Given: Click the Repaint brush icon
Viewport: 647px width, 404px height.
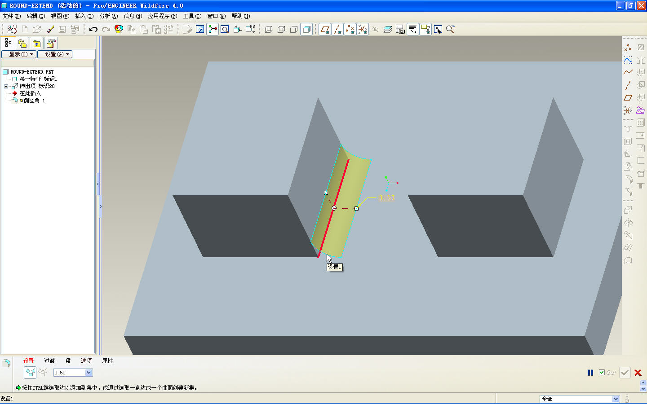Looking at the screenshot, I should coord(50,30).
